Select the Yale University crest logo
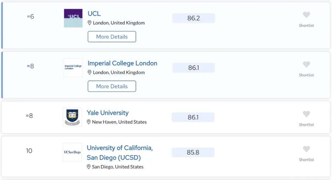 point(72,117)
